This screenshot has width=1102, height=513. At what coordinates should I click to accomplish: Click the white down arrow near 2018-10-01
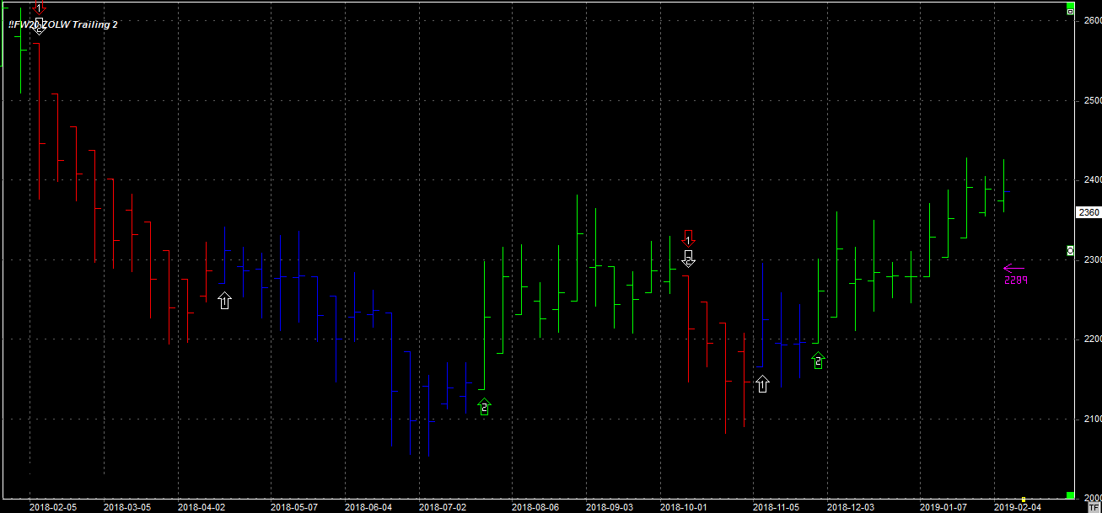tap(688, 259)
